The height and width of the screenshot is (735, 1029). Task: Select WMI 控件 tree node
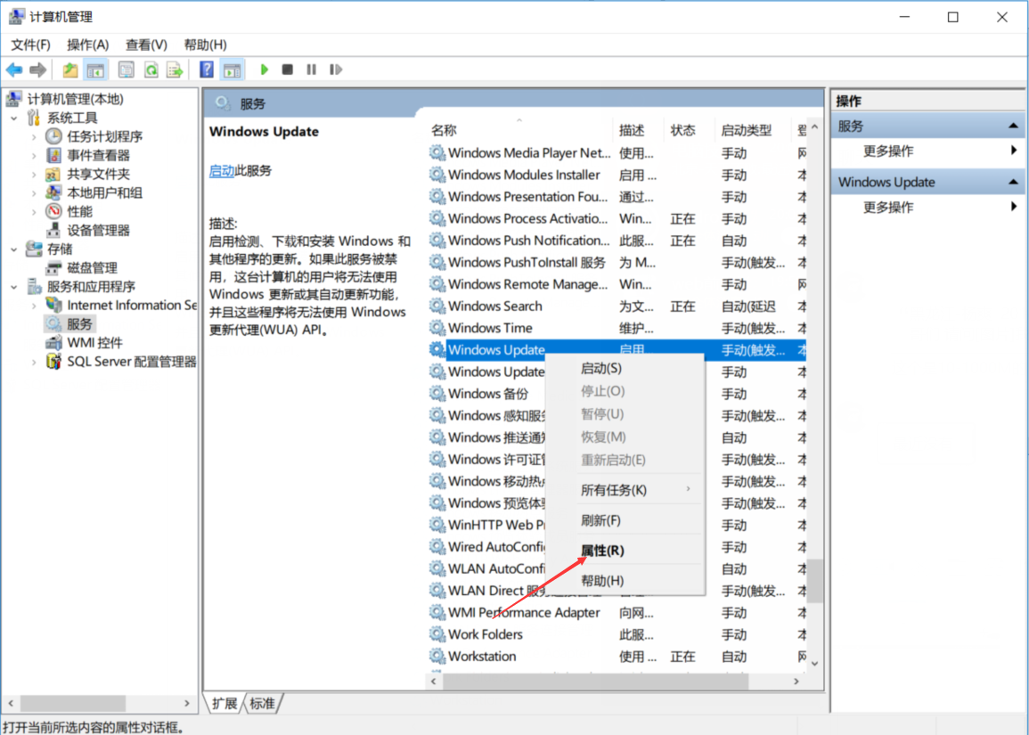tap(94, 343)
